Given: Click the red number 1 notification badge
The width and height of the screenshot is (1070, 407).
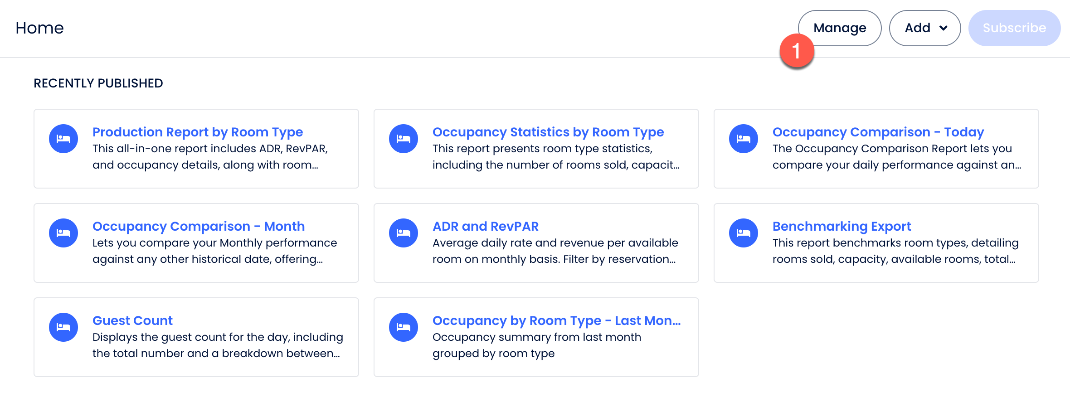Looking at the screenshot, I should click(797, 51).
